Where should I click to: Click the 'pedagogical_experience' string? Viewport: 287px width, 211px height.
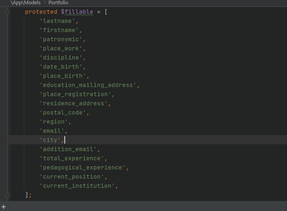[82, 167]
